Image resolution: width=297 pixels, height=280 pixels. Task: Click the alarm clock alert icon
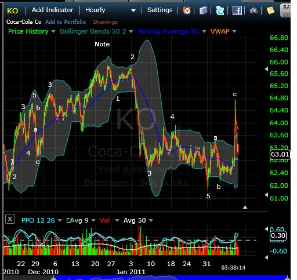(x=187, y=10)
